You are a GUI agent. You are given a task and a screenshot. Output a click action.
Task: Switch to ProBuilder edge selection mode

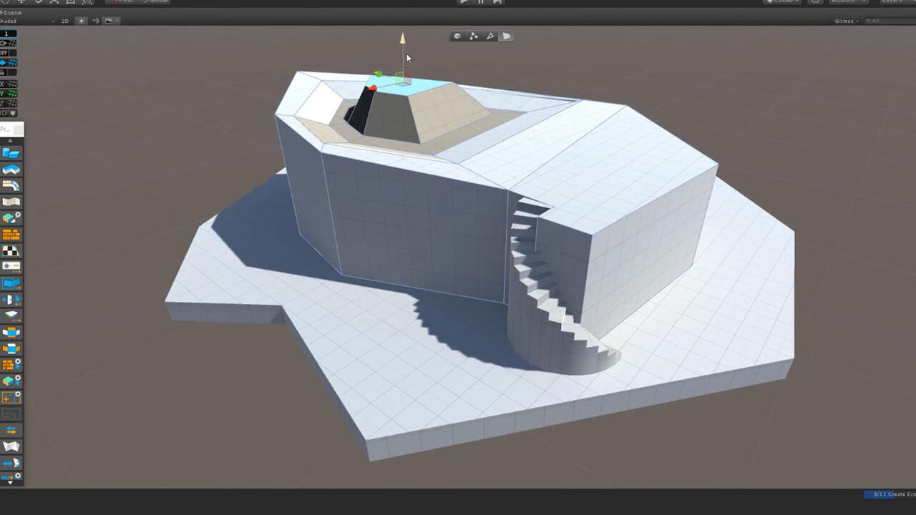point(490,36)
